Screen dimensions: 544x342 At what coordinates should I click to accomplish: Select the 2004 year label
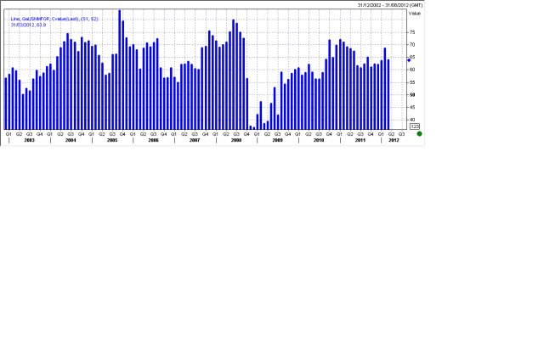point(71,140)
